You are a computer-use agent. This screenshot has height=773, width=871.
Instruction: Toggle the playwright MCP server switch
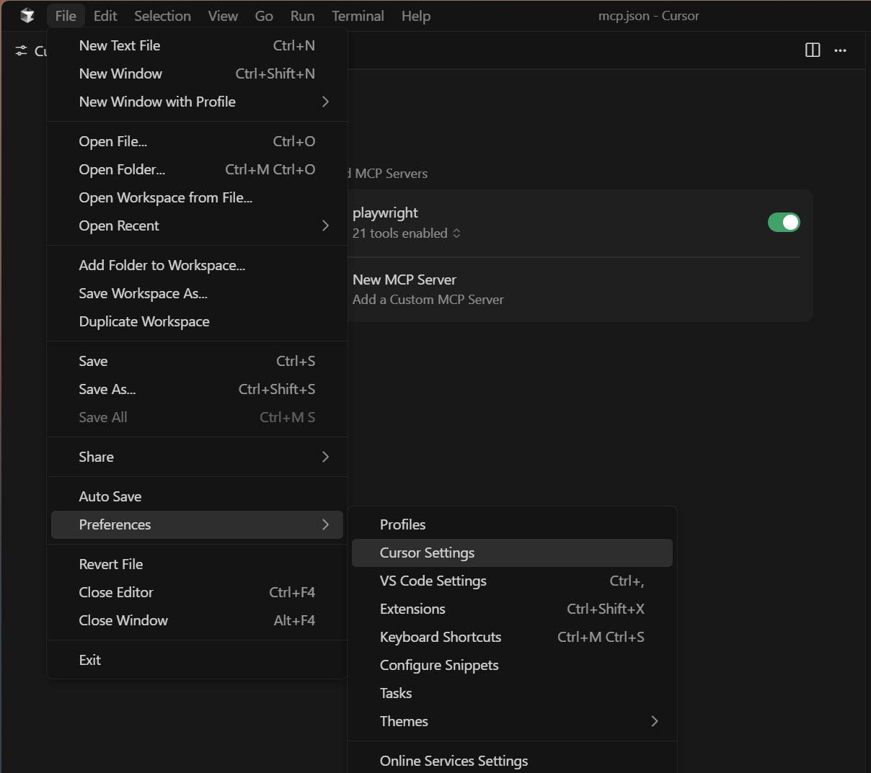tap(784, 222)
